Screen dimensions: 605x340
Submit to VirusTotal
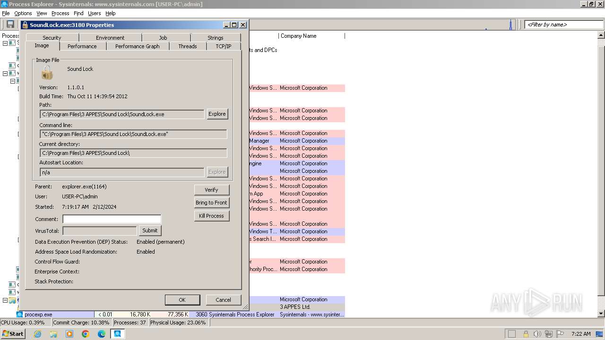[150, 230]
